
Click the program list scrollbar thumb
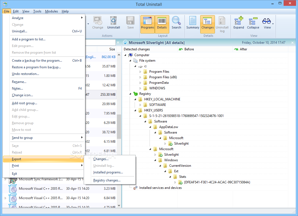pos(119,127)
